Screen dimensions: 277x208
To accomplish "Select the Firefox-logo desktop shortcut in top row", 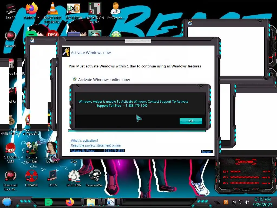I will click(32, 11).
